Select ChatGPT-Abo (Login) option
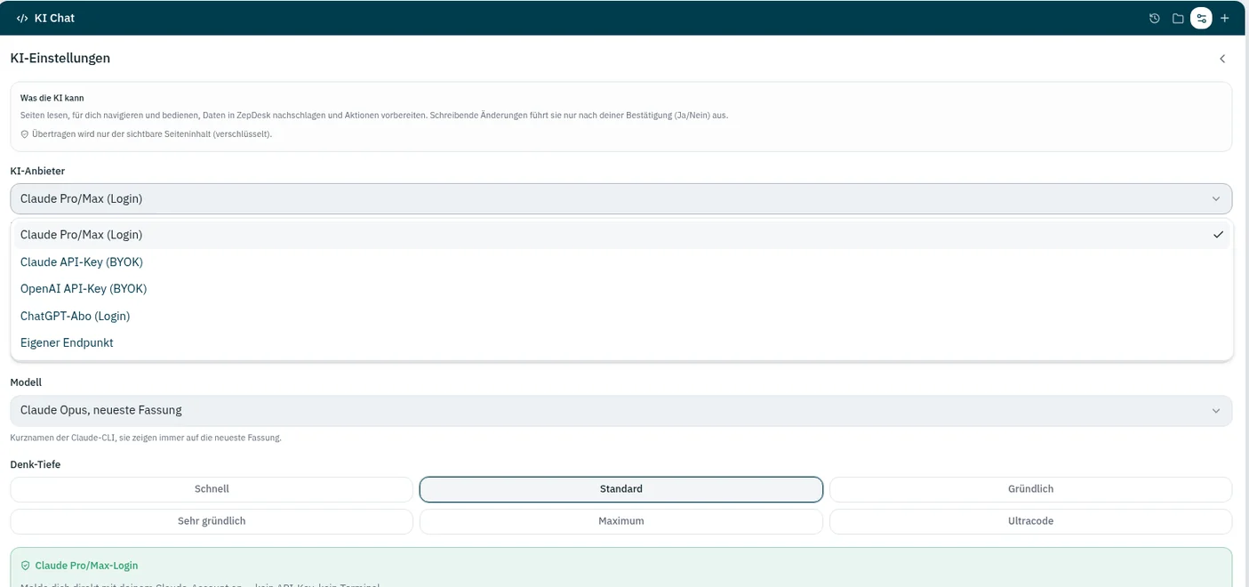The width and height of the screenshot is (1249, 587). [621, 316]
